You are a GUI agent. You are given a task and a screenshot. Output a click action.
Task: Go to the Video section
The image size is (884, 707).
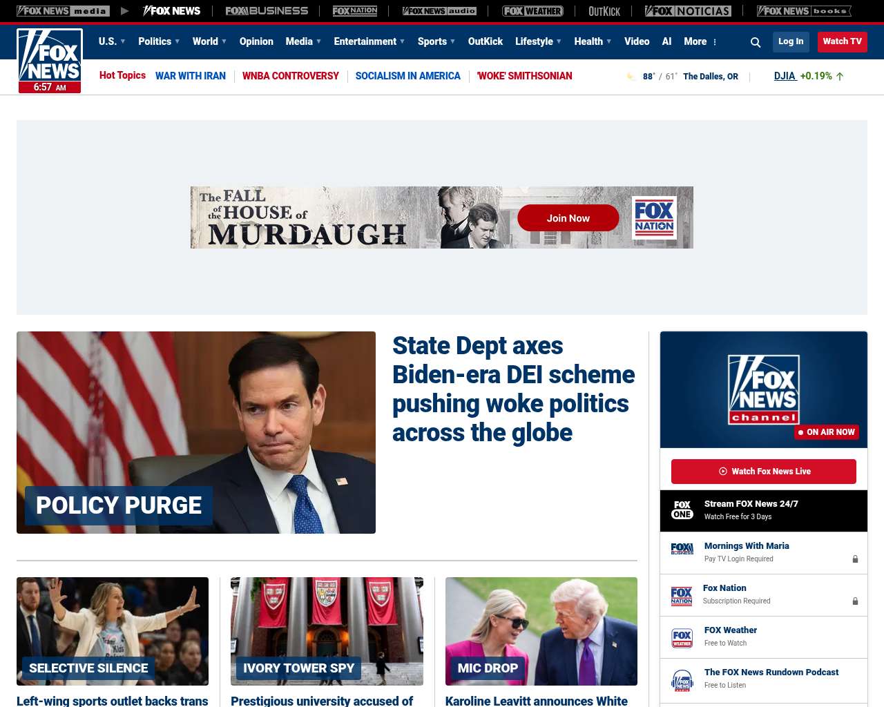pos(637,41)
